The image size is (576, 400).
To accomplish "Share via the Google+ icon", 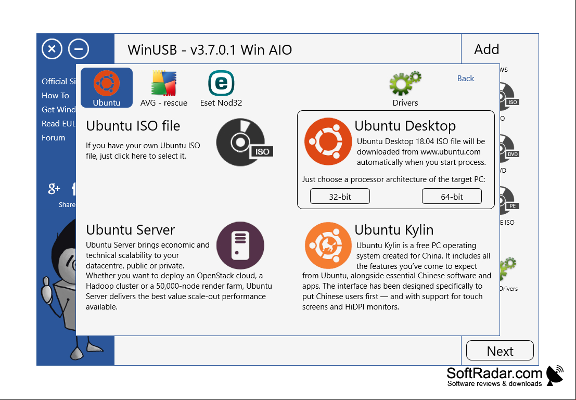I will (x=54, y=189).
